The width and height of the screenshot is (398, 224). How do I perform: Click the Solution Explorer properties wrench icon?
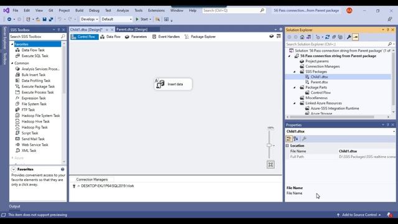[349, 37]
